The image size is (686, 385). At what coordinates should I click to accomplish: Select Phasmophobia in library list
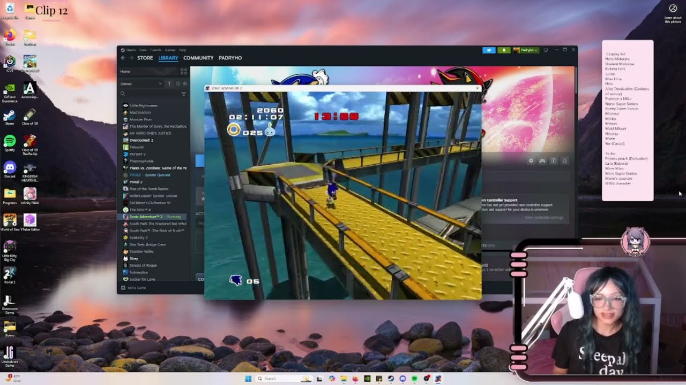[x=141, y=161]
